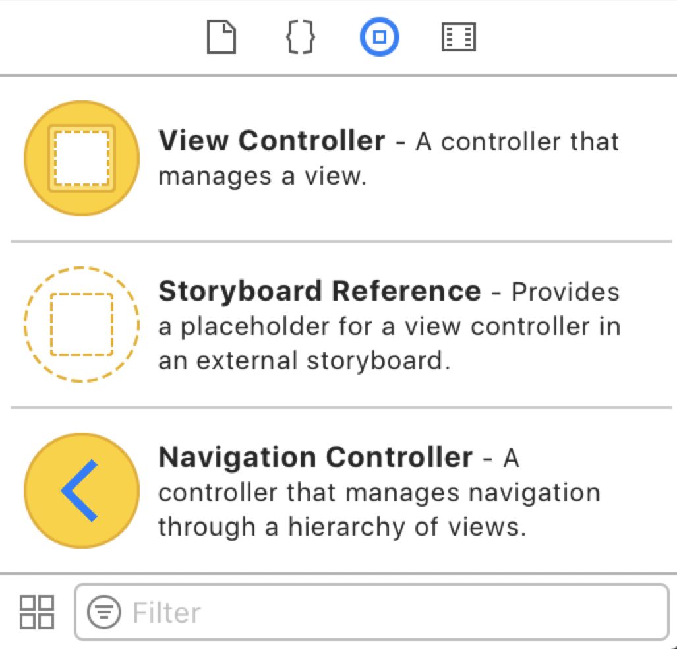Viewport: 677px width, 649px height.
Task: Select the Storyboard Reference title text
Action: pos(318,291)
